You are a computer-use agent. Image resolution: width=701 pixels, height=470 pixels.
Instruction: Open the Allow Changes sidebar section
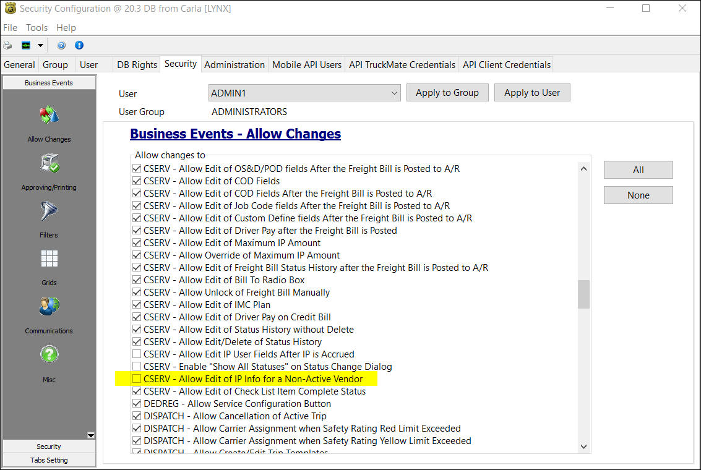pos(49,116)
